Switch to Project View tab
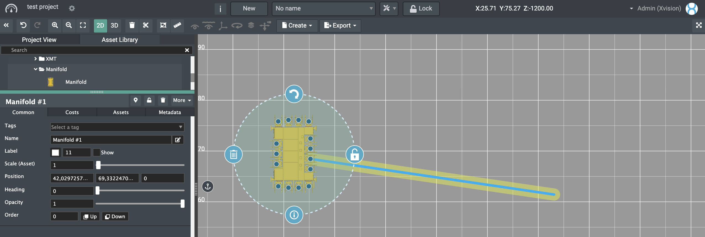 coord(39,40)
